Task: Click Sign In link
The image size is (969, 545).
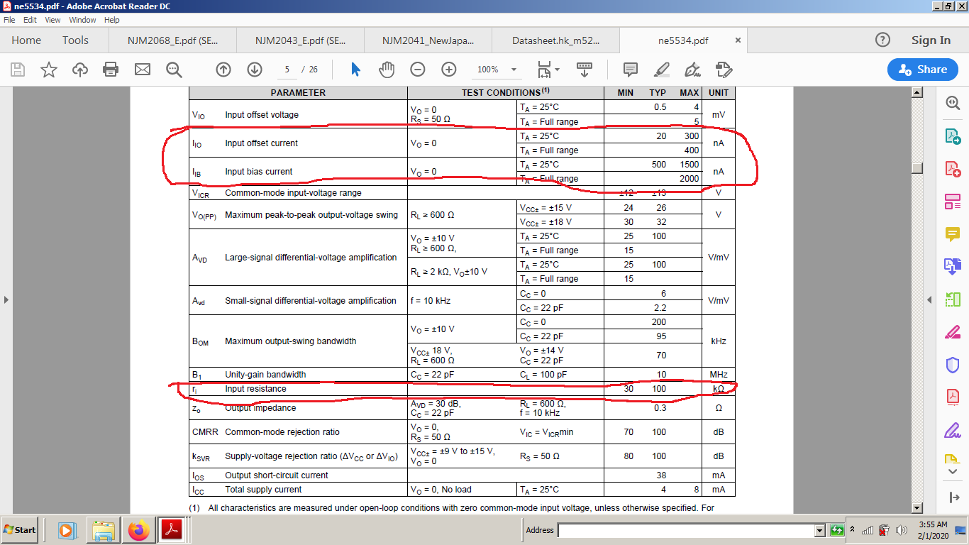Action: click(931, 40)
